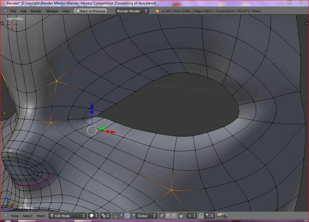
Task: Open the Edit Mode dropdown
Action: coord(67,216)
